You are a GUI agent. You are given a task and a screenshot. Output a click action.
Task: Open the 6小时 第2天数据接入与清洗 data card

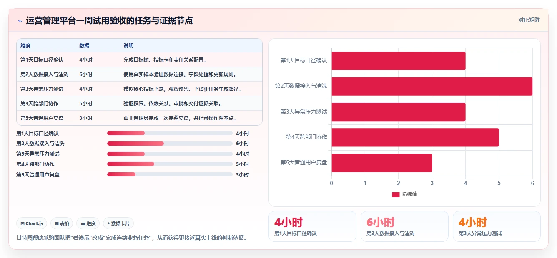click(404, 226)
